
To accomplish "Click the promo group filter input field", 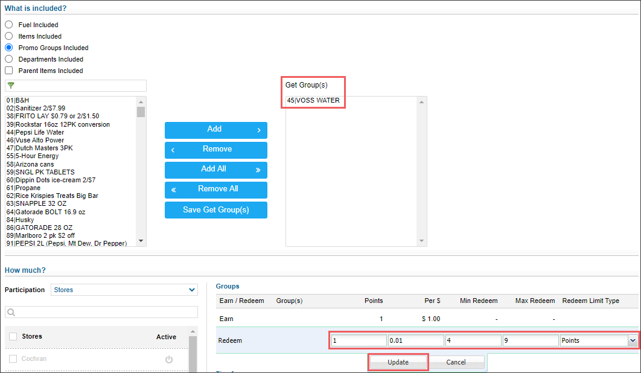I will tap(75, 86).
